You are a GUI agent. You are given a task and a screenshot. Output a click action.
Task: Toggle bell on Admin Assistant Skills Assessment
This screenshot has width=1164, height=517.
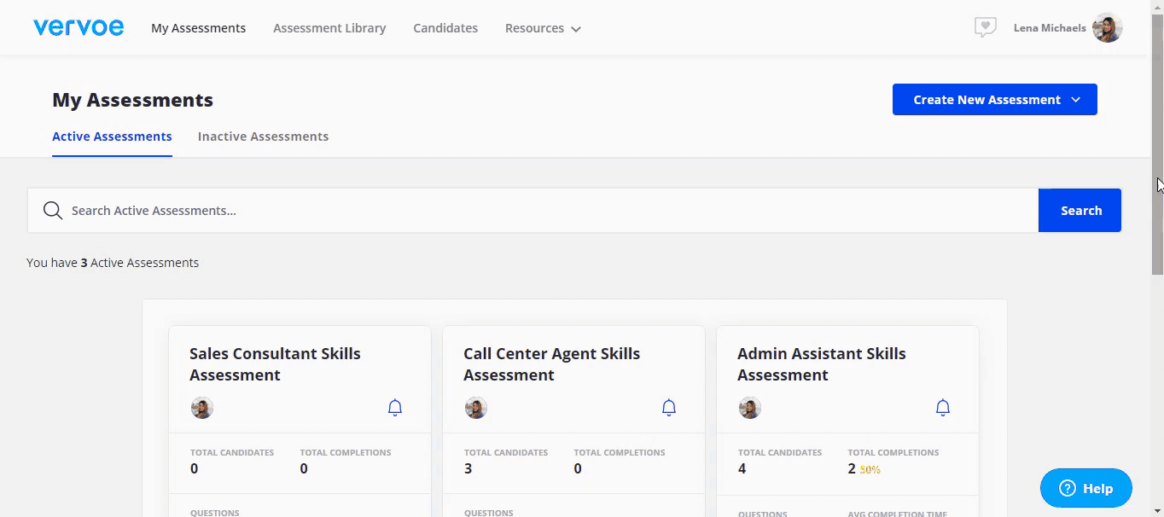943,408
